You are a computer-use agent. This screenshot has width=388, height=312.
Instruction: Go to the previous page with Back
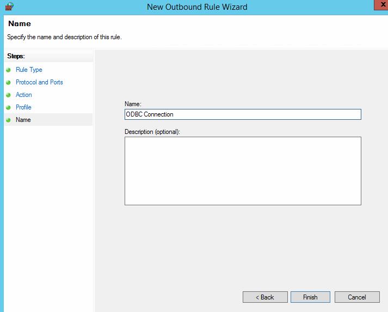(265, 297)
